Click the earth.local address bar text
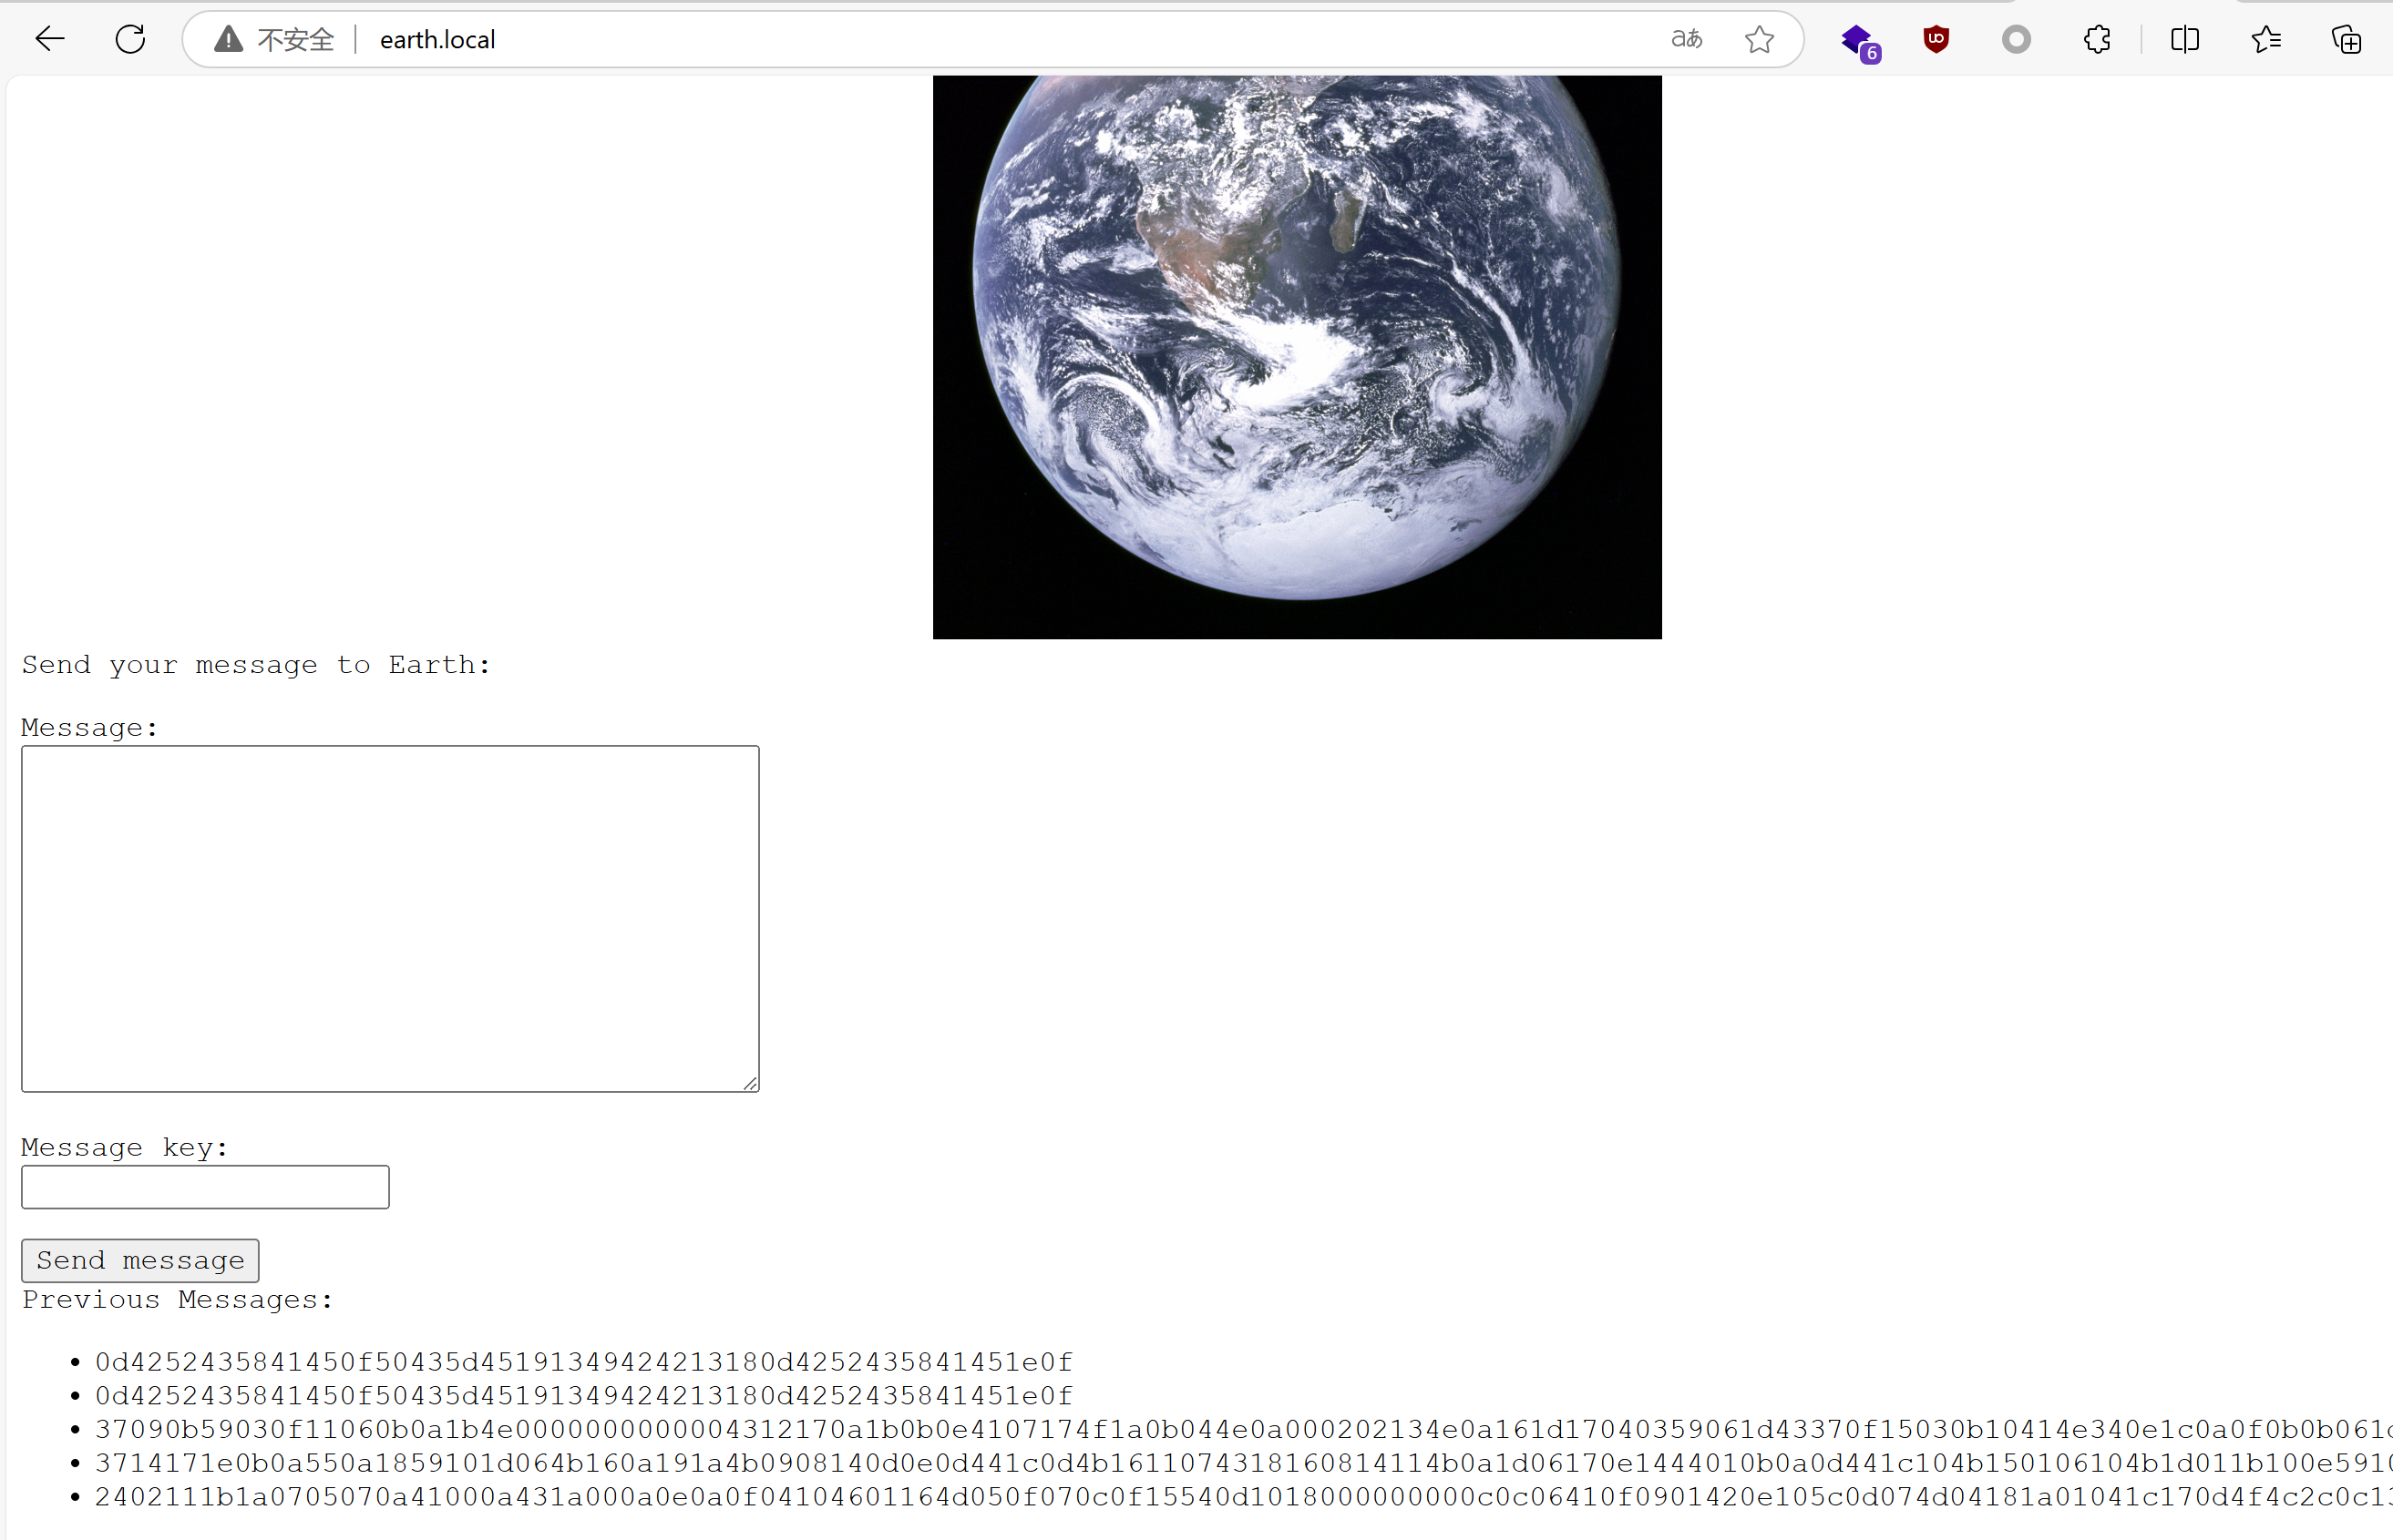This screenshot has width=2393, height=1540. [437, 39]
